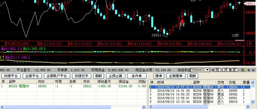
Task: Click the 1分 period label on time axis
Action: tap(249, 44)
